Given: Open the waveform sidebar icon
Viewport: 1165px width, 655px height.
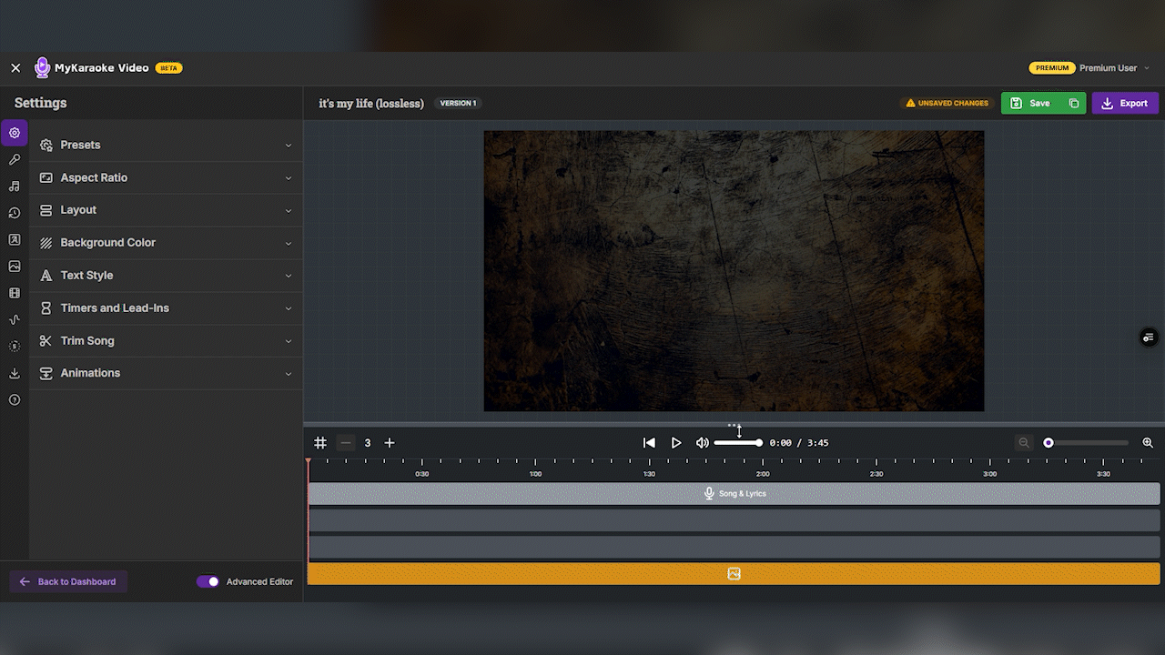Looking at the screenshot, I should pyautogui.click(x=15, y=320).
